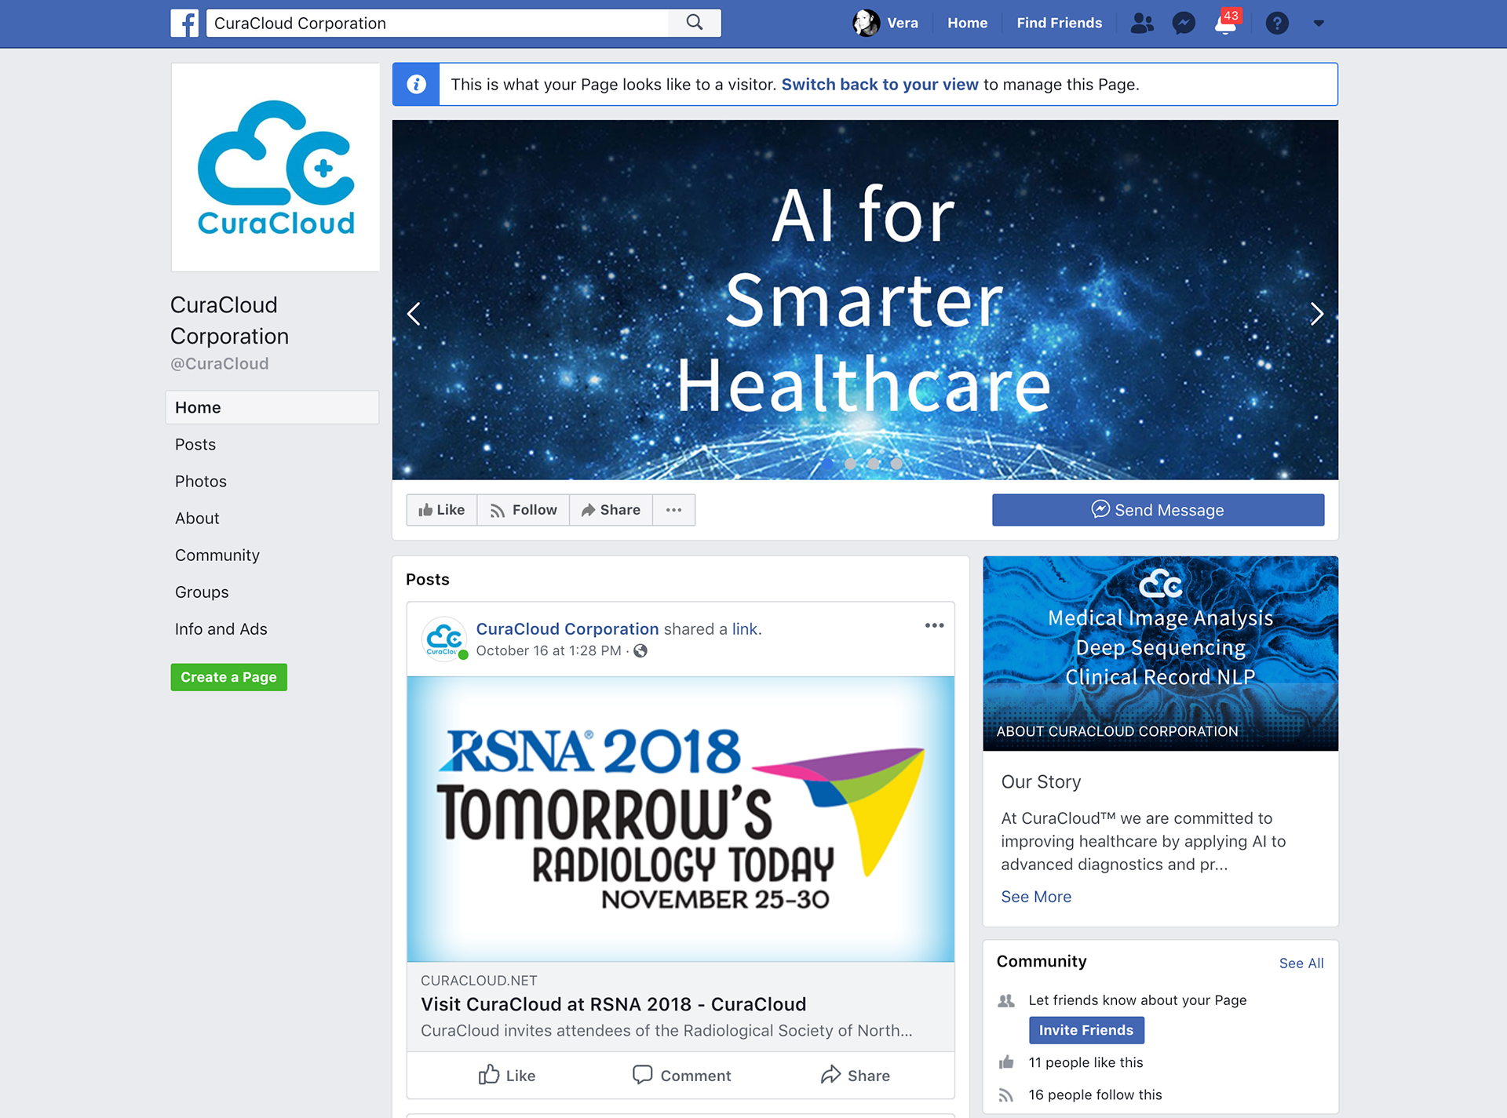Toggle Follow for the page
Screen dimensions: 1507x1118
(x=524, y=510)
